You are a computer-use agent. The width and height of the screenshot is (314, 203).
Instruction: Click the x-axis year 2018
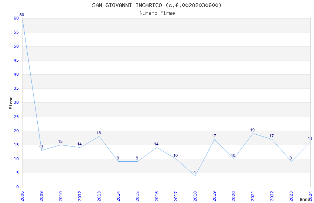click(x=195, y=196)
